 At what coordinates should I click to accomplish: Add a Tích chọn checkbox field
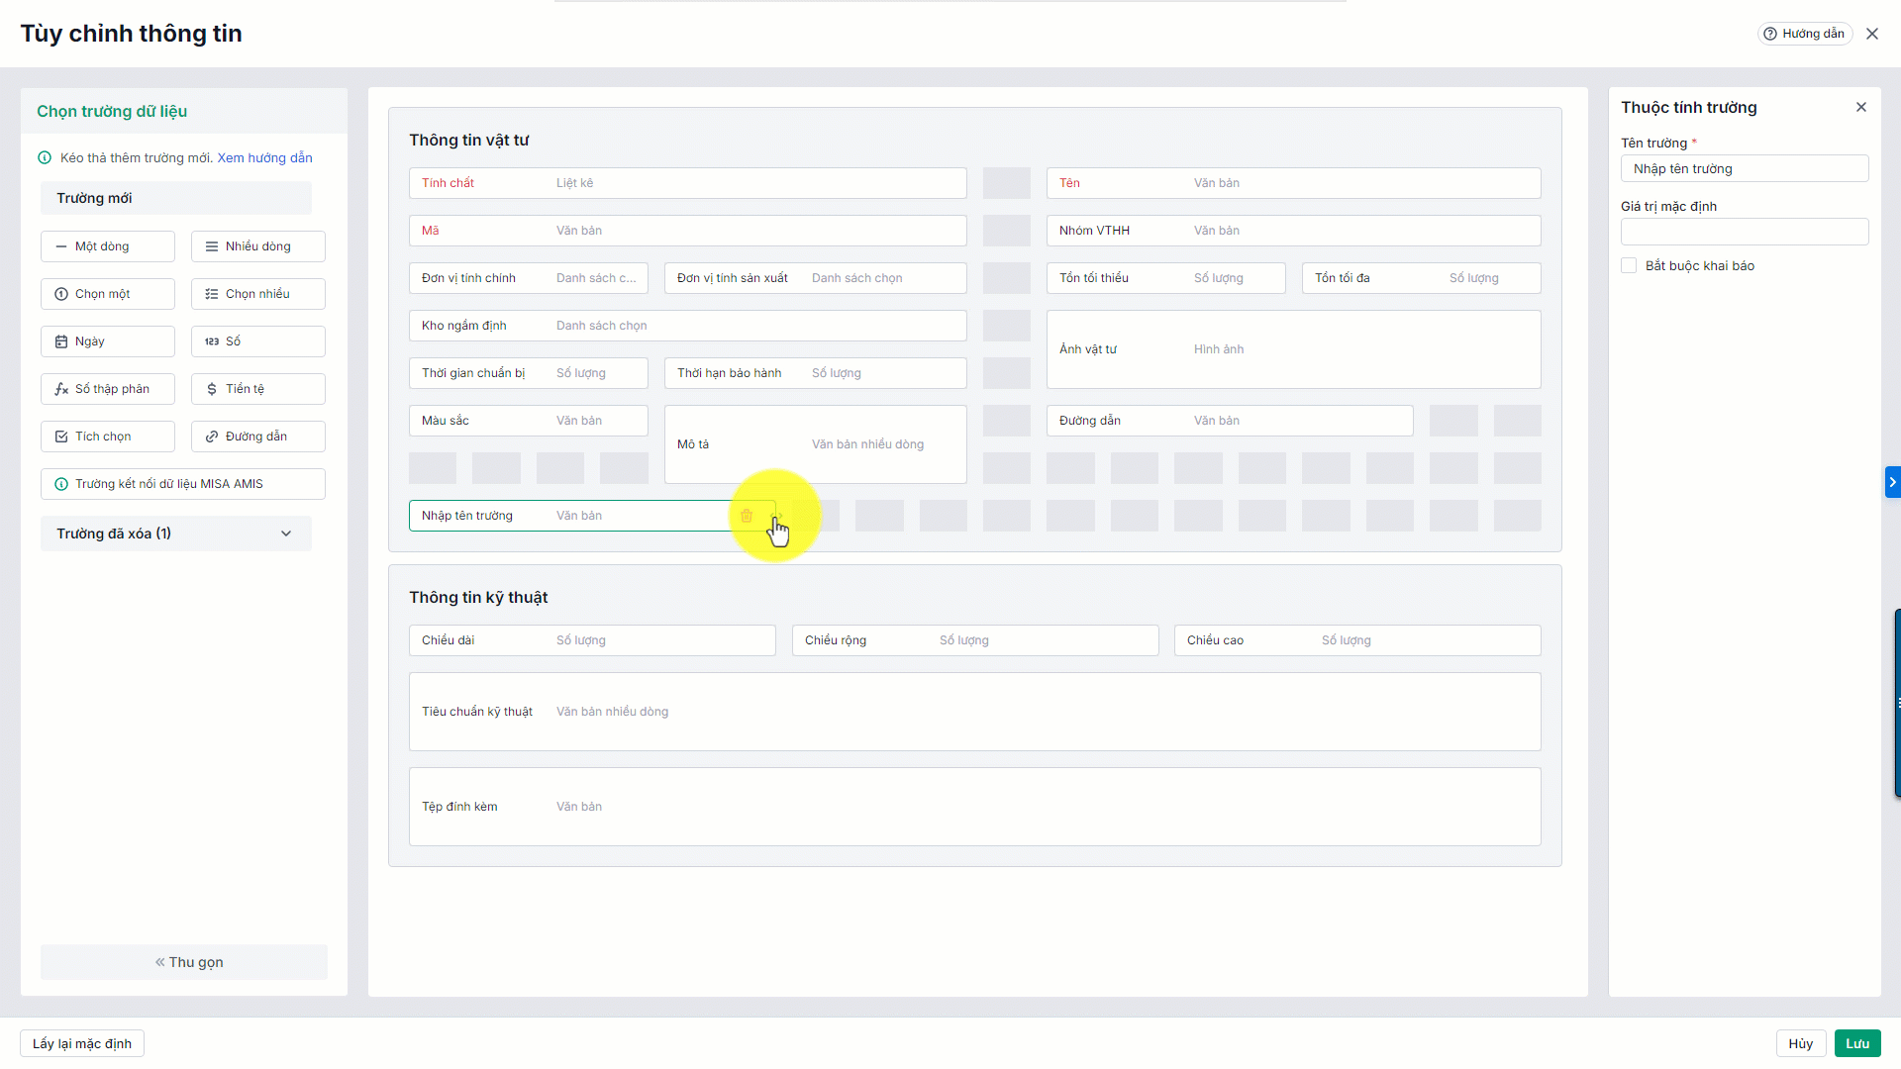(108, 437)
